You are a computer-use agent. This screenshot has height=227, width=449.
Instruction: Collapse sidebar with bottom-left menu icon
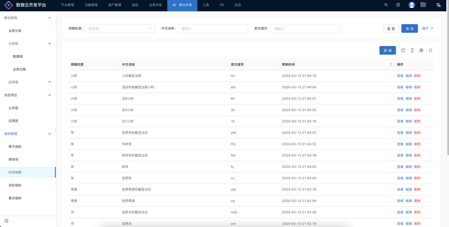(x=6, y=220)
